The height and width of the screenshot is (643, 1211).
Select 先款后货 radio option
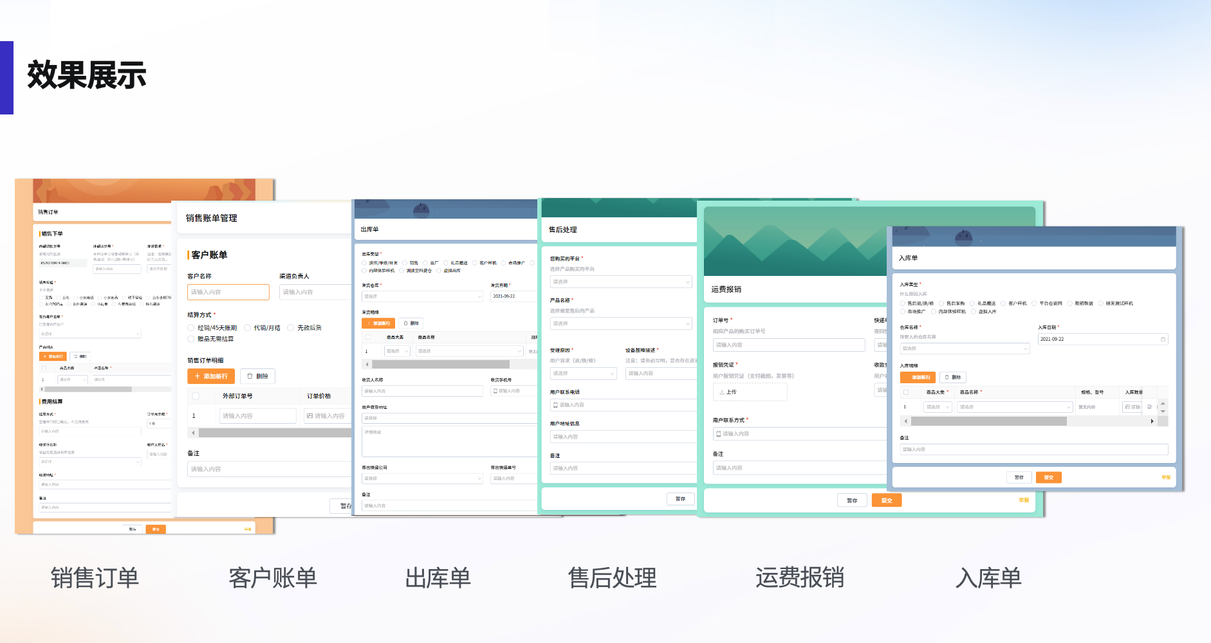pyautogui.click(x=291, y=328)
